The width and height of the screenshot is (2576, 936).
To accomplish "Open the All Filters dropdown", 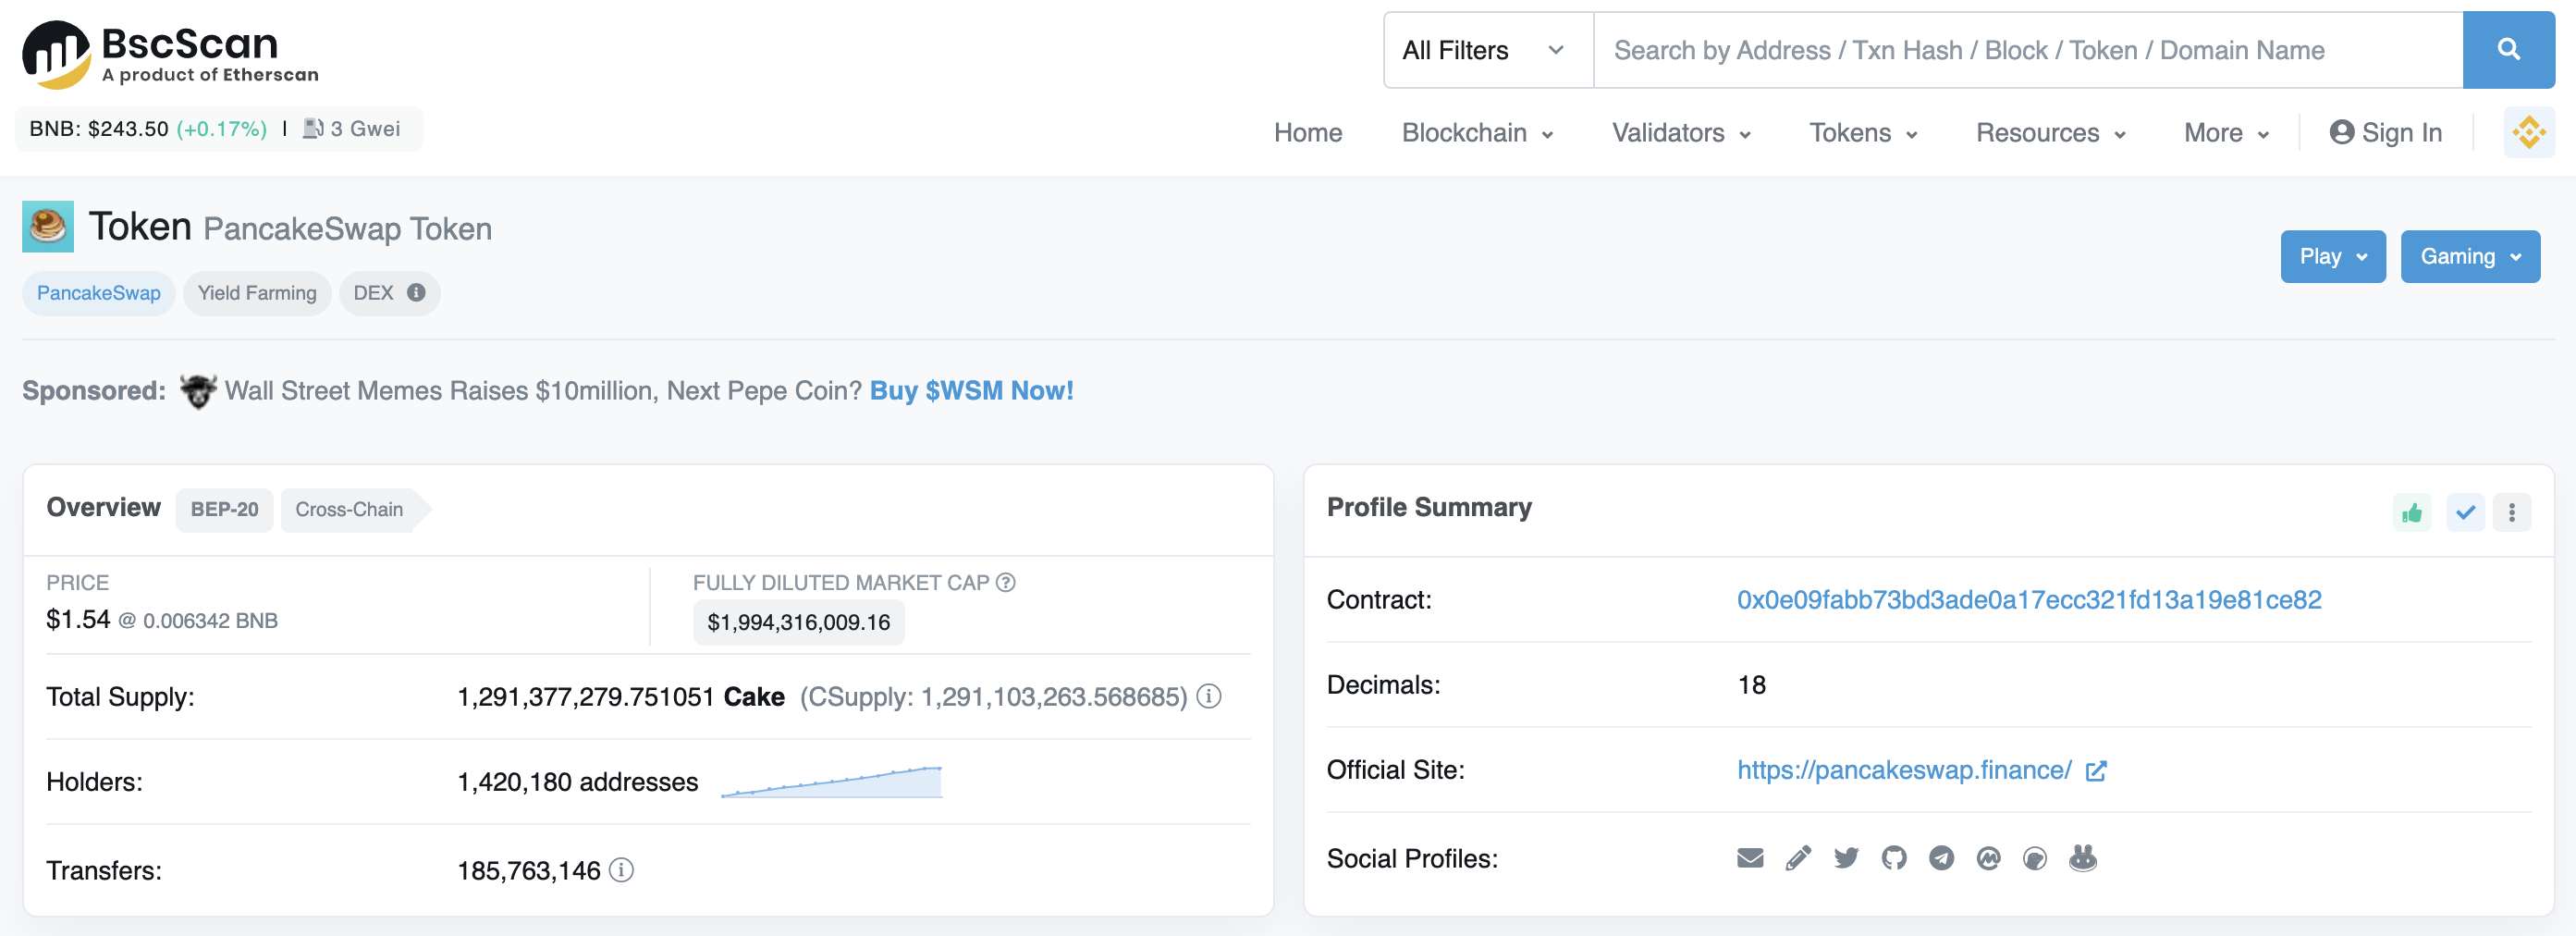I will [x=1488, y=50].
